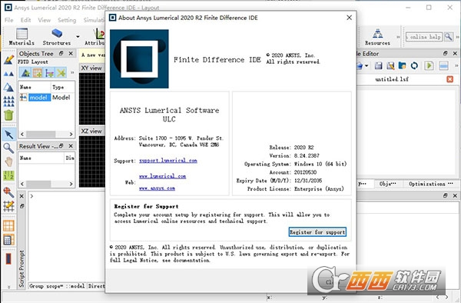Click the online help search field
The width and height of the screenshot is (461, 303).
point(424,37)
